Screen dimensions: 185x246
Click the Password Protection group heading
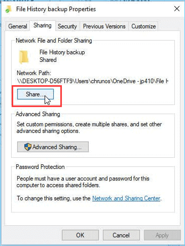coord(40,167)
